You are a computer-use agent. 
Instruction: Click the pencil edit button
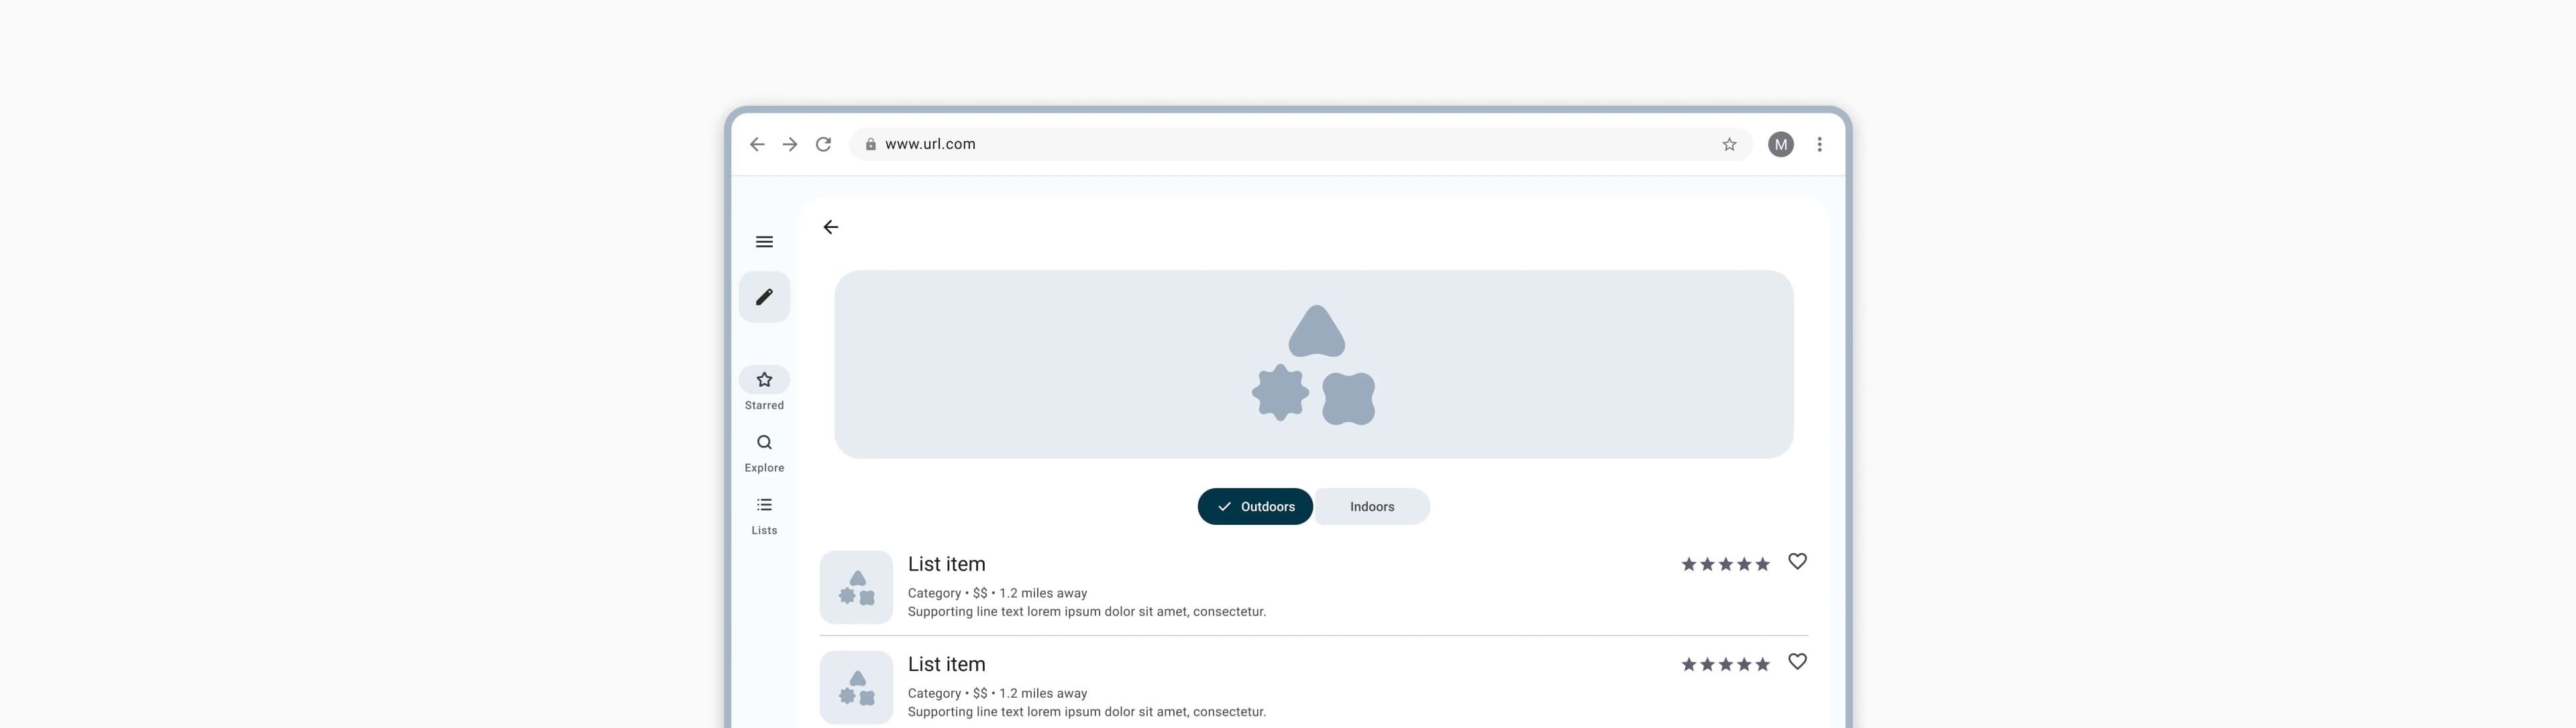764,296
